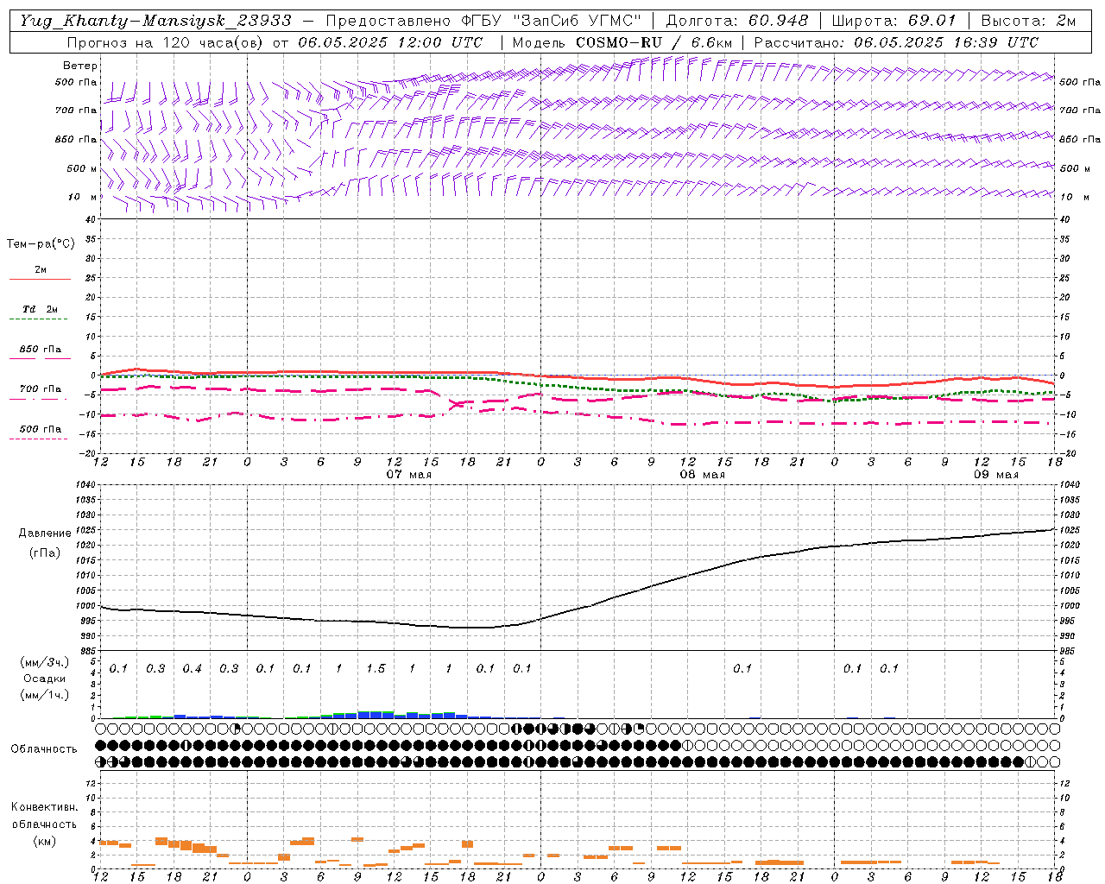This screenshot has width=1105, height=884.
Task: Click the Тем-ра(°C) panel label
Action: pyautogui.click(x=41, y=244)
